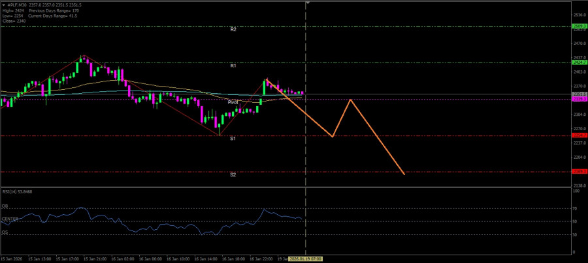The image size is (588, 263).
Task: Click the RSI(14) 53.8468 indicator label
Action: 17,191
